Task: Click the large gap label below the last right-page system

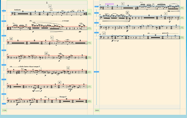Action: pyautogui.click(x=96, y=72)
